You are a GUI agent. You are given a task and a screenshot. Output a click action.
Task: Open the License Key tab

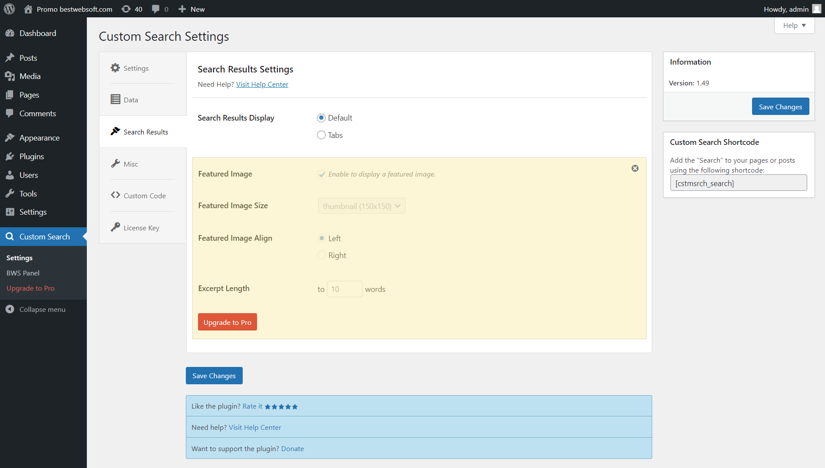point(141,228)
